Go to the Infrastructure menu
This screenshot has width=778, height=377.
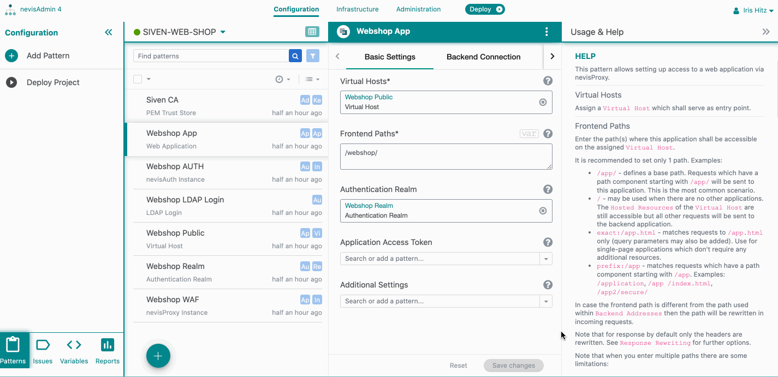click(x=357, y=9)
